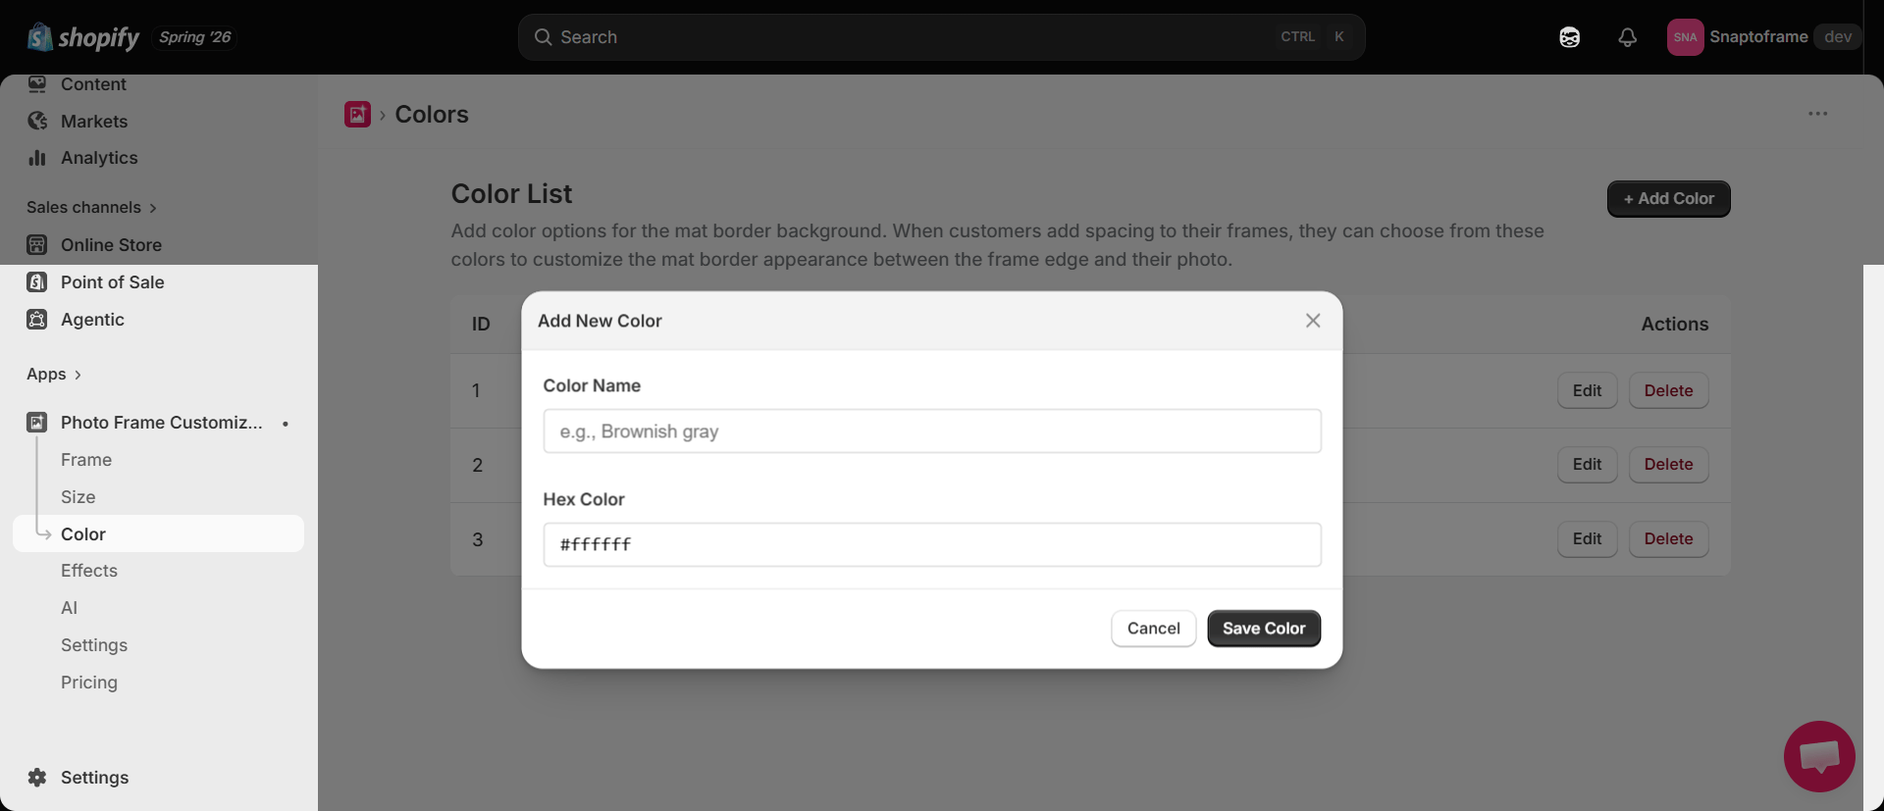Screen dimensions: 1884x811
Task: Click the Online Store icon
Action: pyautogui.click(x=37, y=244)
